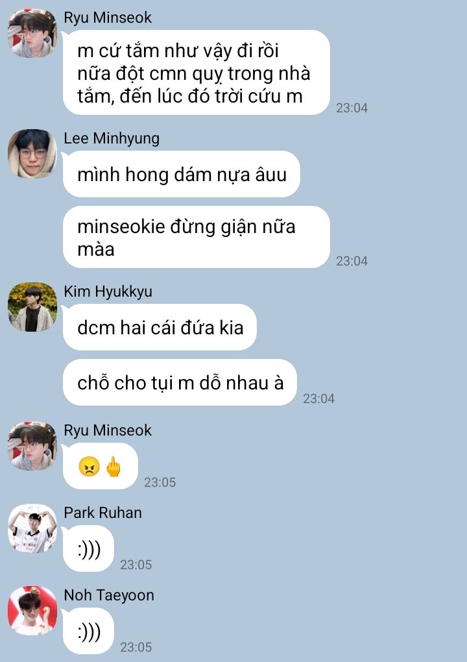The image size is (467, 662).
Task: Select message 'minseokie đừng giận nữa màa'
Action: point(196,237)
